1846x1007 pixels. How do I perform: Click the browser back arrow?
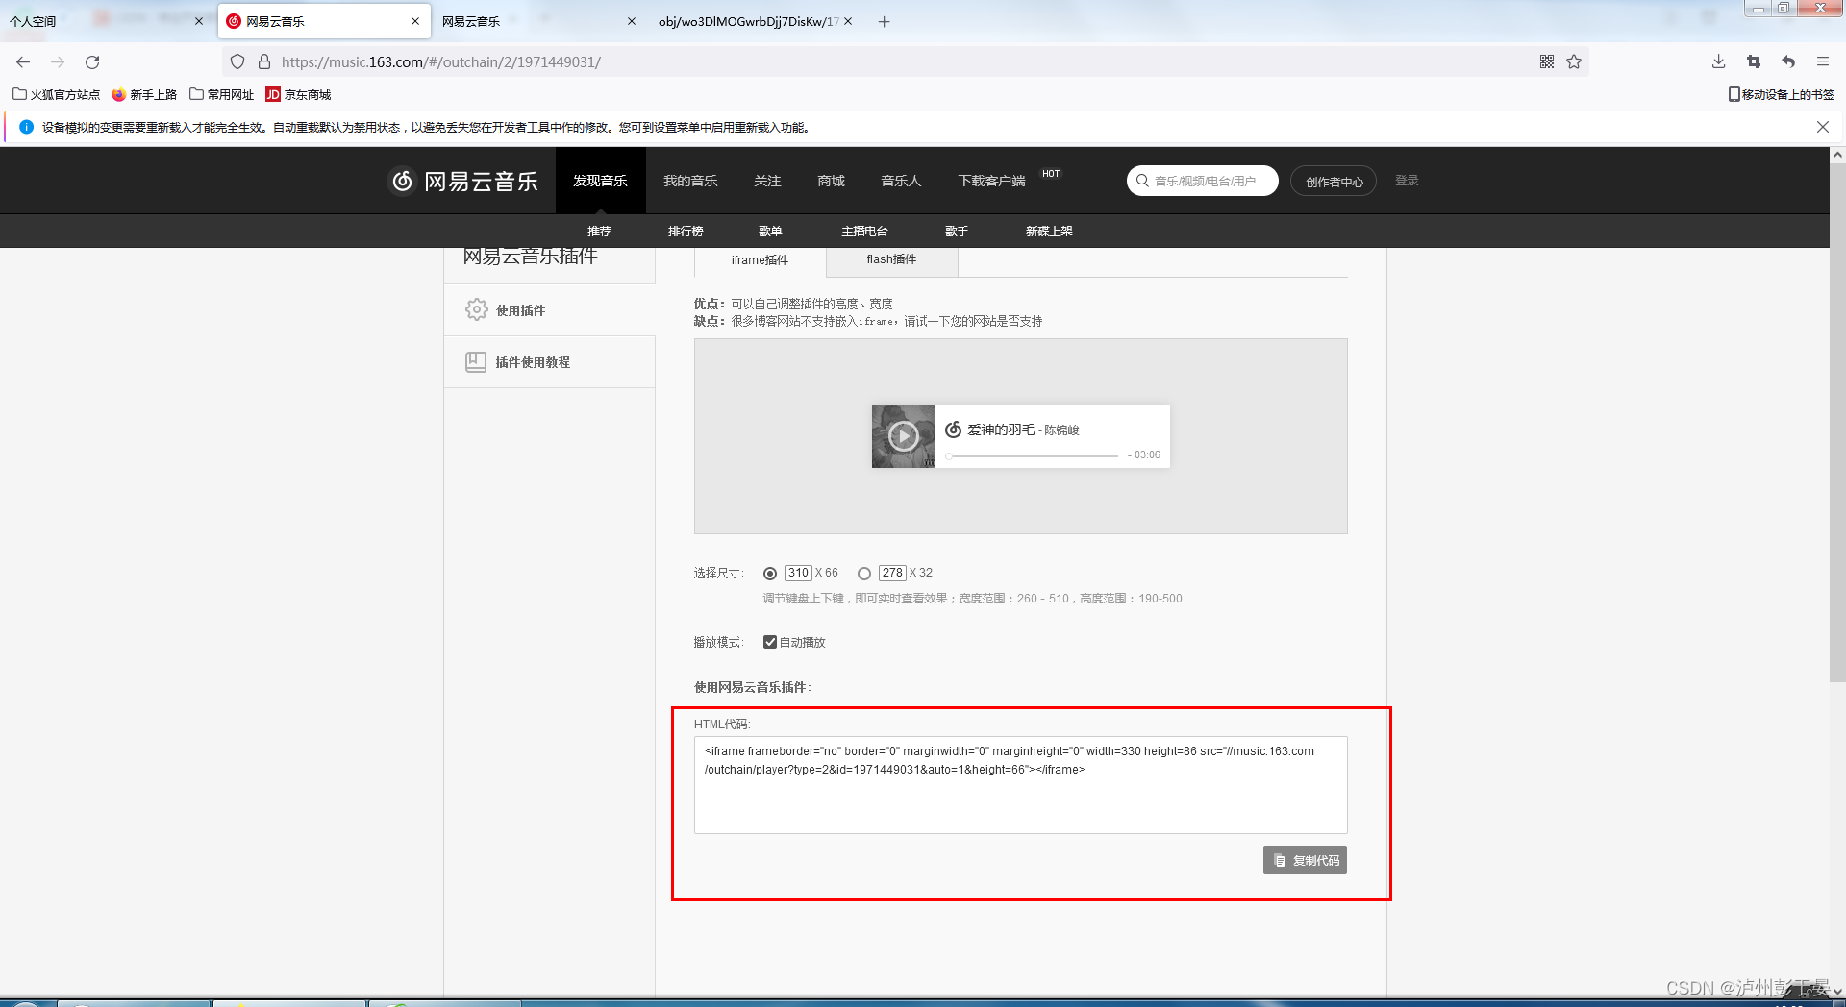pyautogui.click(x=23, y=61)
